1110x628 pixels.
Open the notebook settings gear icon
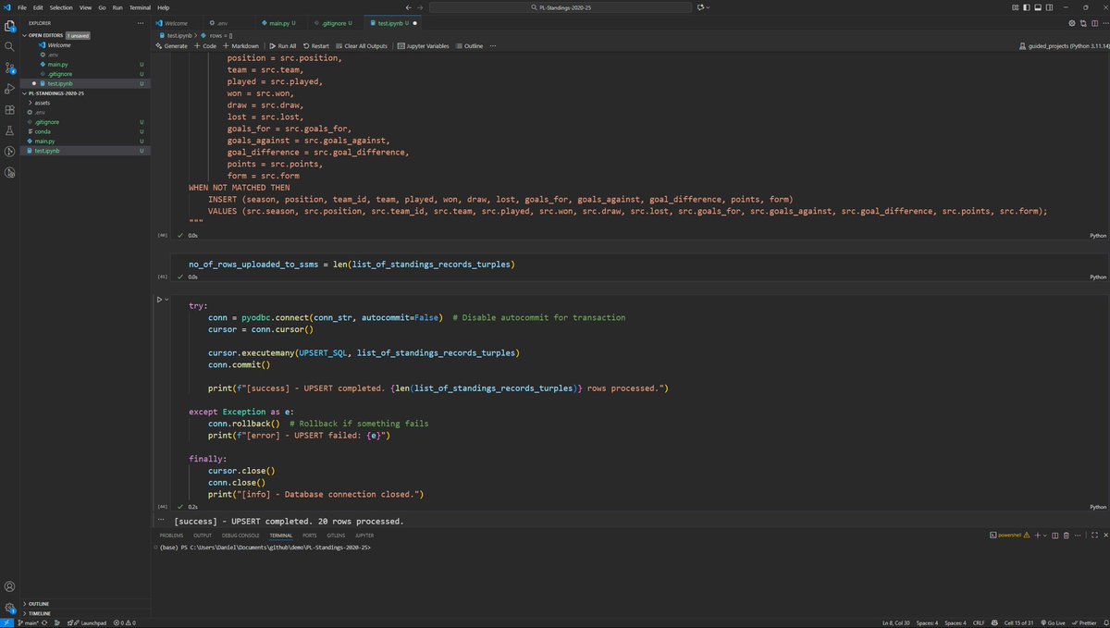point(1072,22)
